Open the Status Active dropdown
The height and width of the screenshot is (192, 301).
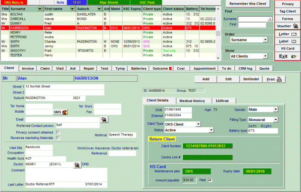(x=211, y=130)
